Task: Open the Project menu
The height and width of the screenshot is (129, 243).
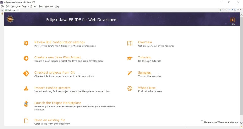Action: 34,6
